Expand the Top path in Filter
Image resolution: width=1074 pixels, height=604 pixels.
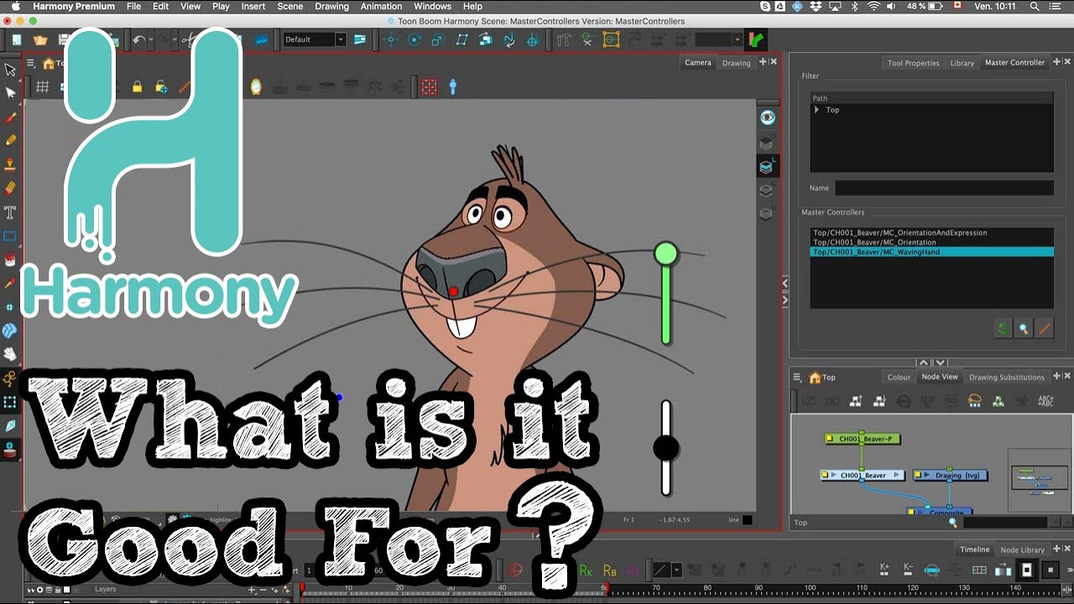point(816,110)
